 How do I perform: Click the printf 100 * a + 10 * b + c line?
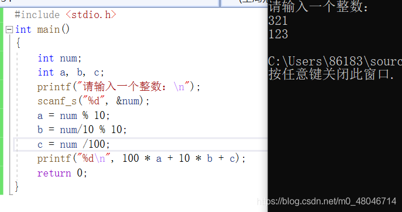[x=141, y=158]
